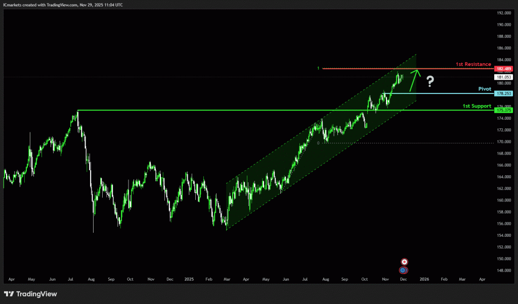Click the TradingView logo
Viewport: 518px width, 304px height.
30,294
